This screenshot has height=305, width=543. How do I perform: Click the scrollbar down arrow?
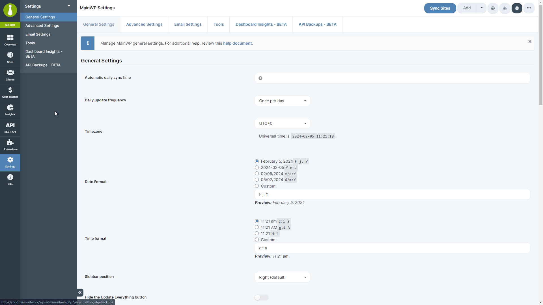[540, 302]
